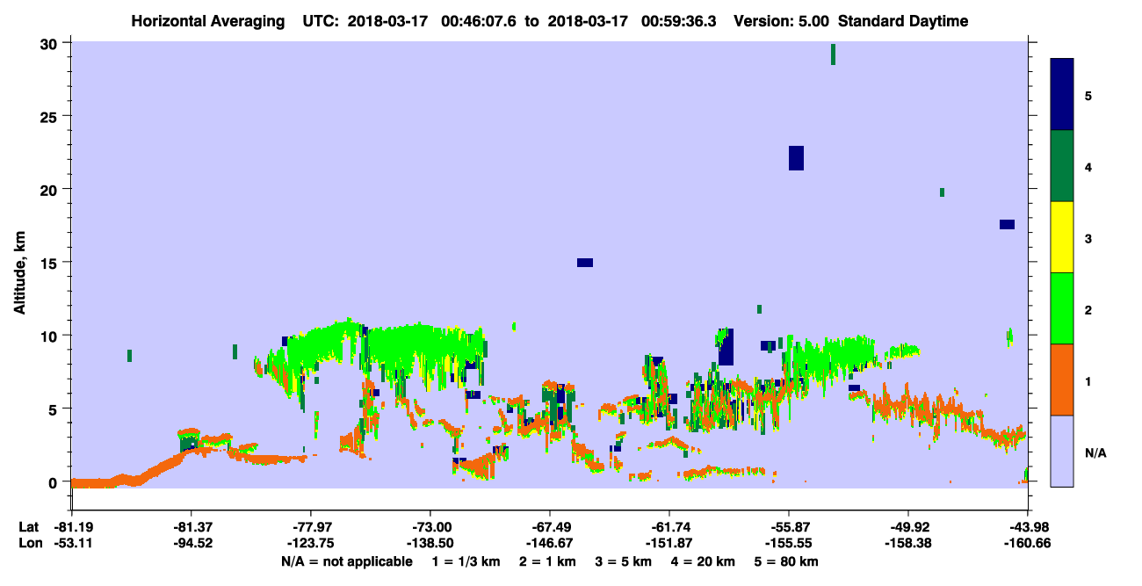Click the y-axis tick label '20'
Screen dimensions: 1142x586
tap(51, 189)
